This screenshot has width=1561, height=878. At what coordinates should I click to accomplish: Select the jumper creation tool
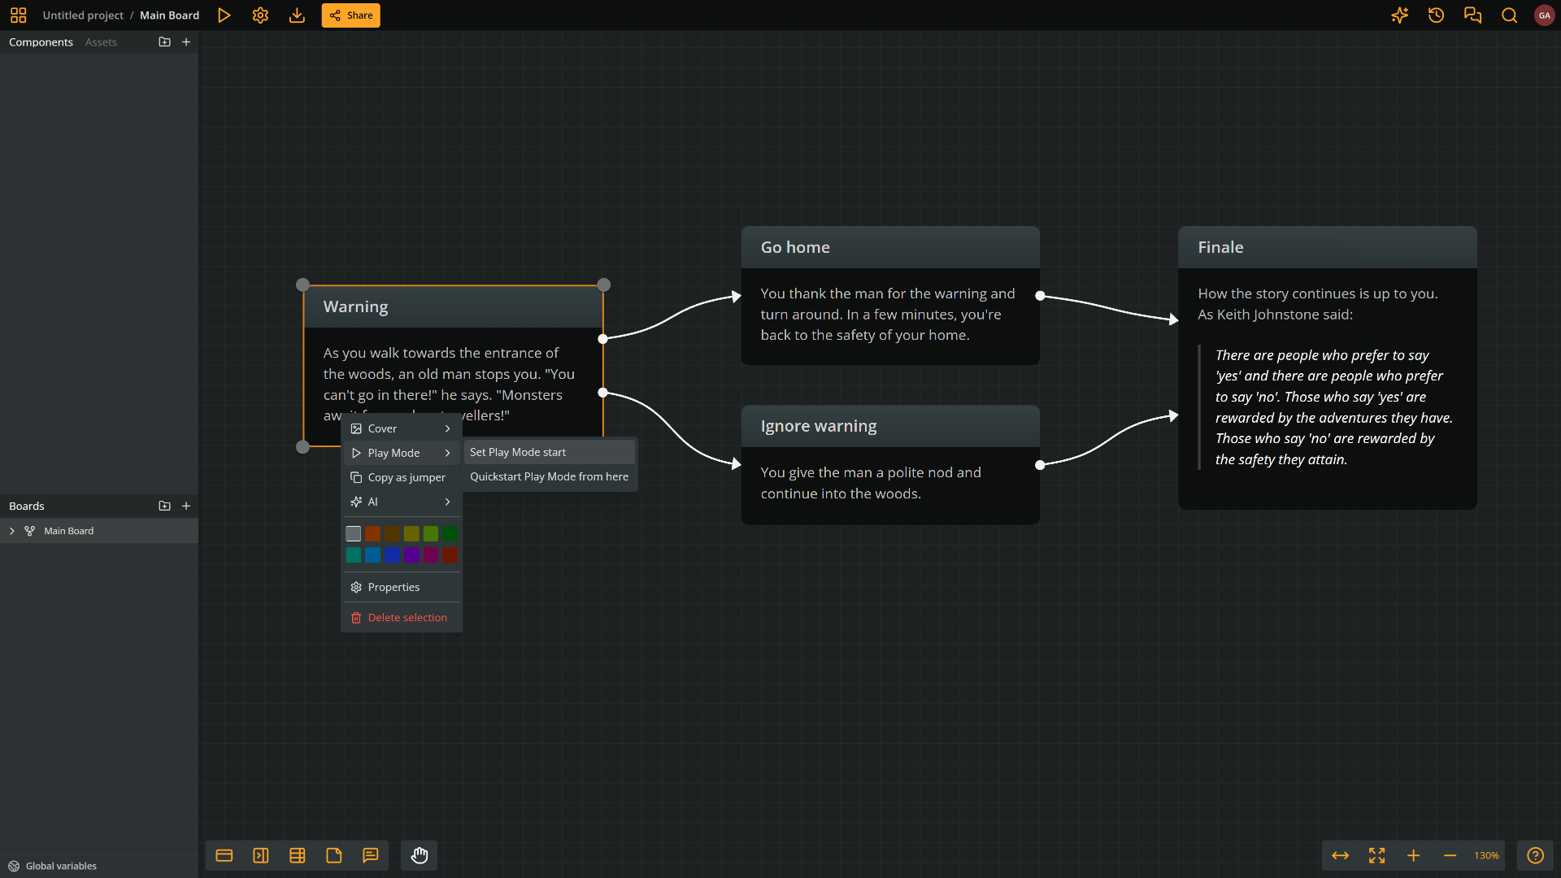click(x=261, y=855)
